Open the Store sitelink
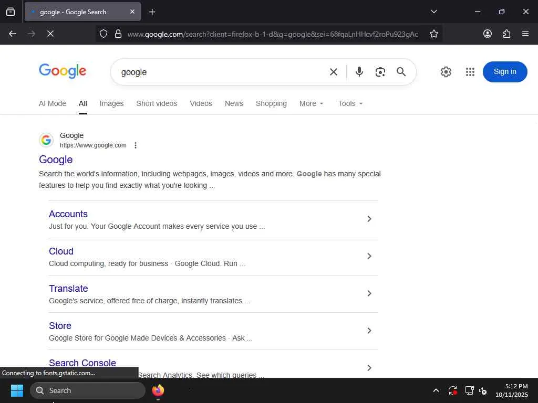This screenshot has width=538, height=403. (x=60, y=325)
